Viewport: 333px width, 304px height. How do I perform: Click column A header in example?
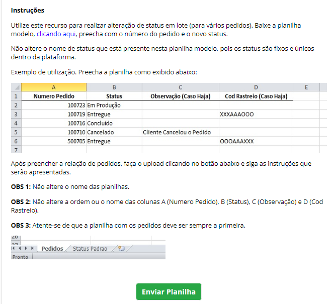pos(54,87)
